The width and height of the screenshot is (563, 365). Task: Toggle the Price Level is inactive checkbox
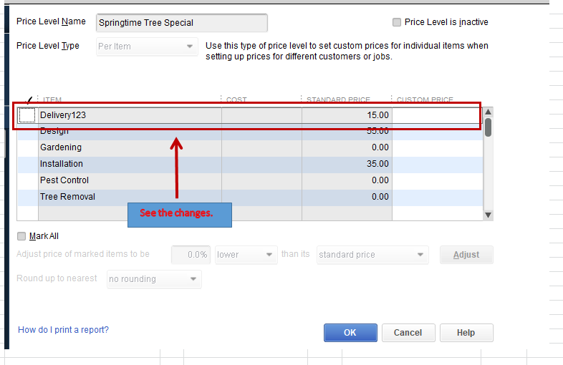(x=397, y=23)
